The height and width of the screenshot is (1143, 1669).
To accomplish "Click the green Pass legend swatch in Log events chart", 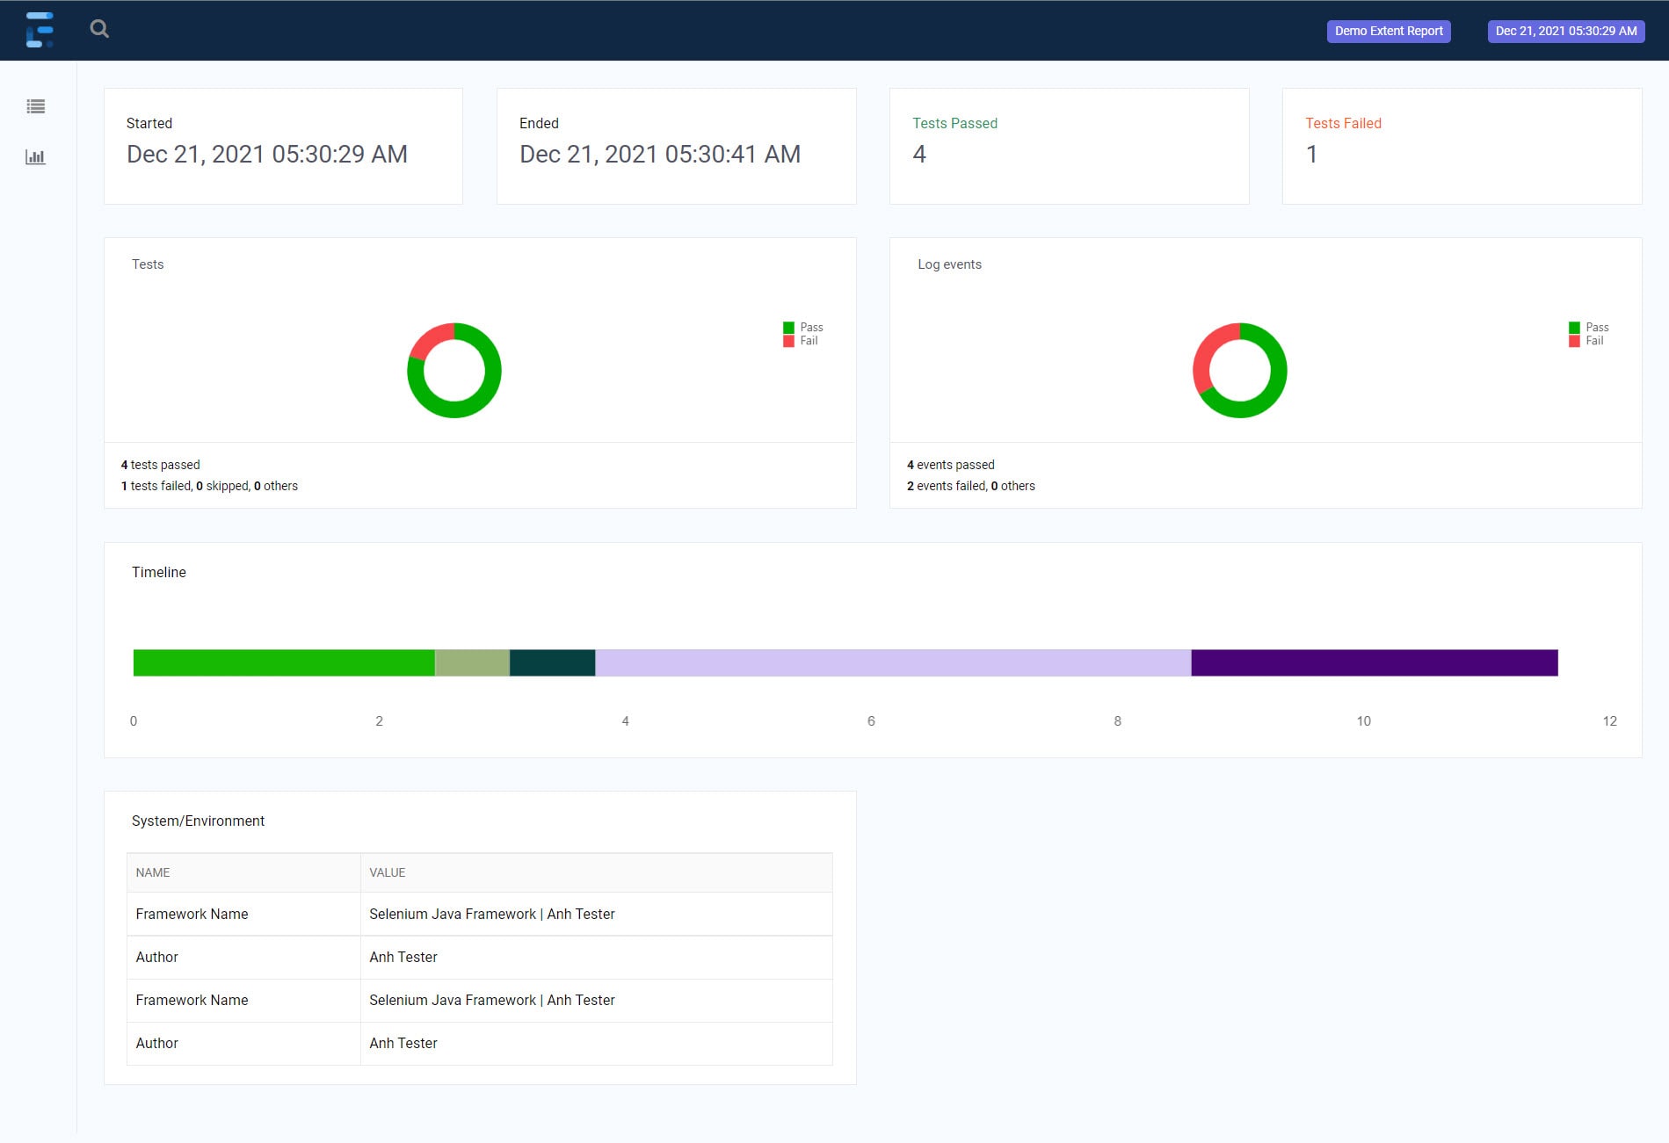I will pyautogui.click(x=1574, y=328).
